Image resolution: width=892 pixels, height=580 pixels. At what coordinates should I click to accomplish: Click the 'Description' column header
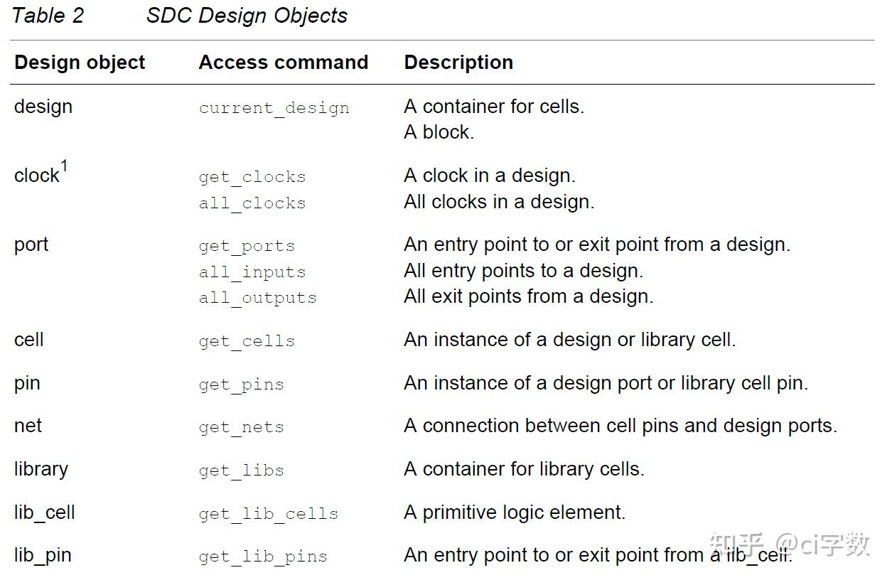tap(458, 63)
